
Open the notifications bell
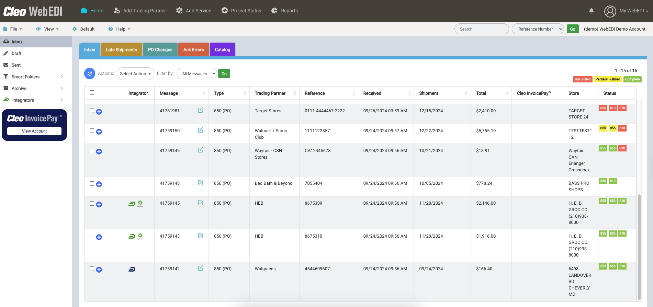[591, 11]
